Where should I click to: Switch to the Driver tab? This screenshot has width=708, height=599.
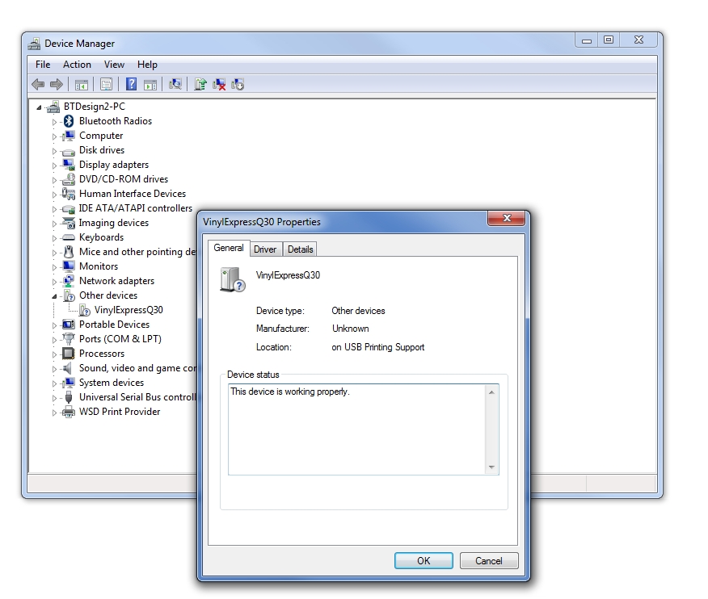coord(265,249)
